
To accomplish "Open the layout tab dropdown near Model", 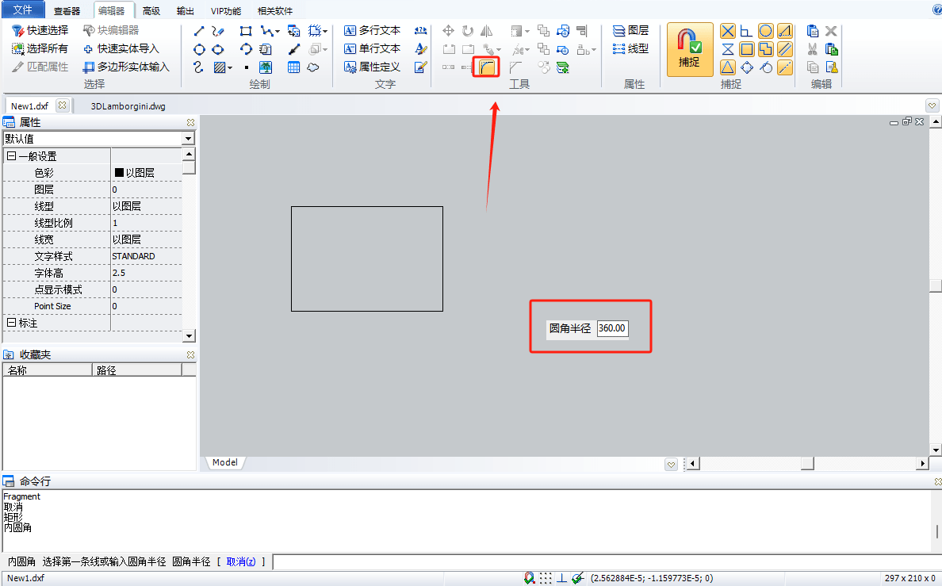I will [x=671, y=464].
